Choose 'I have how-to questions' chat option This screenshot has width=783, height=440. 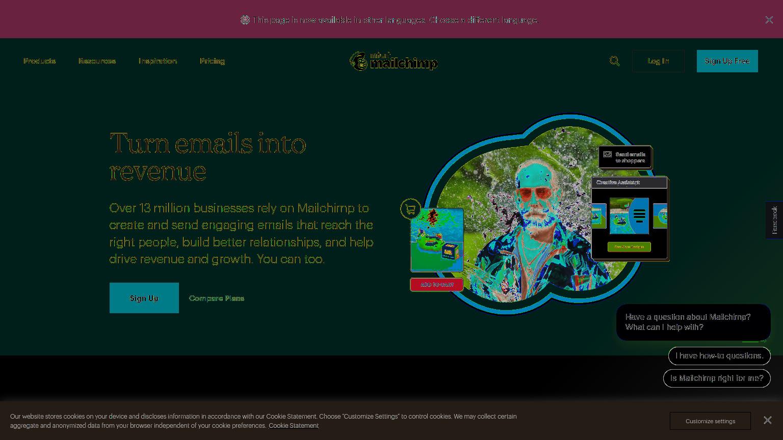[x=719, y=356]
